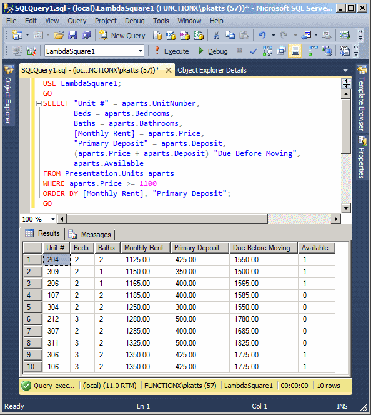
Task: Open the Query menu
Action: pyautogui.click(x=77, y=21)
